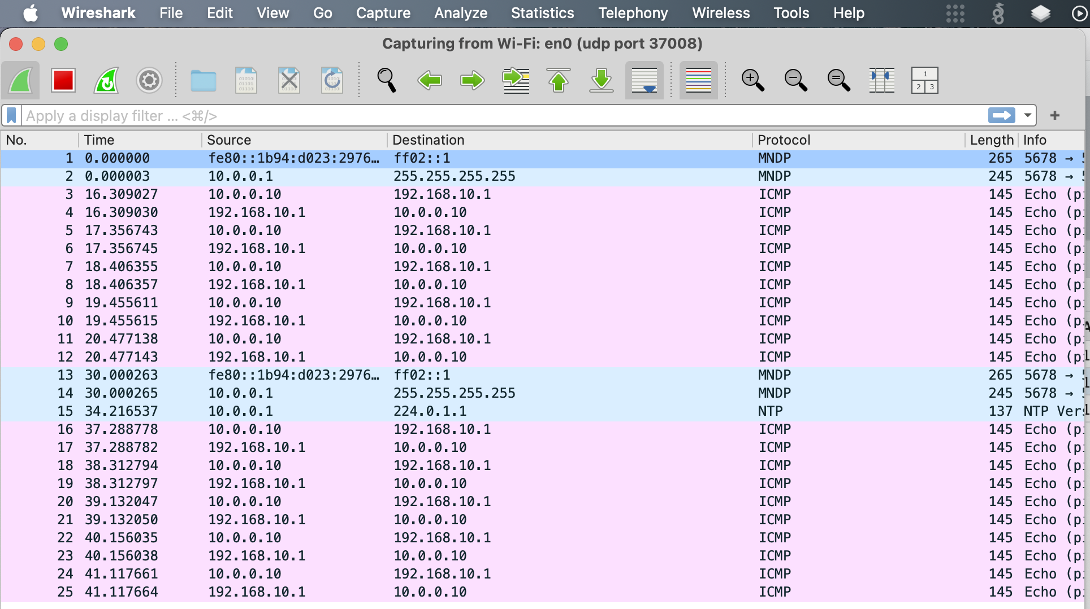The height and width of the screenshot is (609, 1090).
Task: Open the Telephony menu
Action: (x=633, y=12)
